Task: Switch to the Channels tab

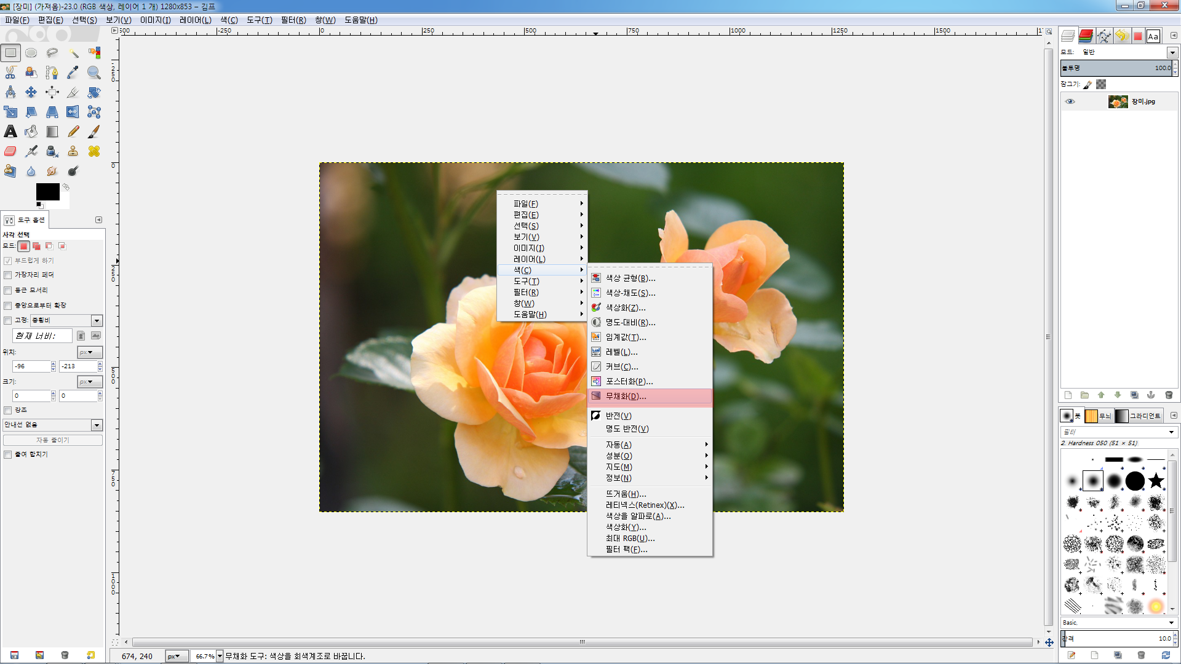Action: point(1086,36)
